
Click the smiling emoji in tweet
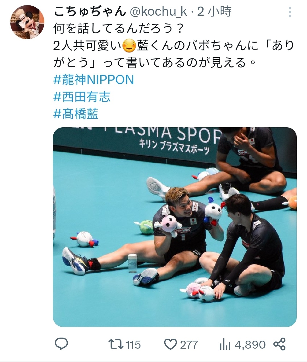pyautogui.click(x=129, y=46)
